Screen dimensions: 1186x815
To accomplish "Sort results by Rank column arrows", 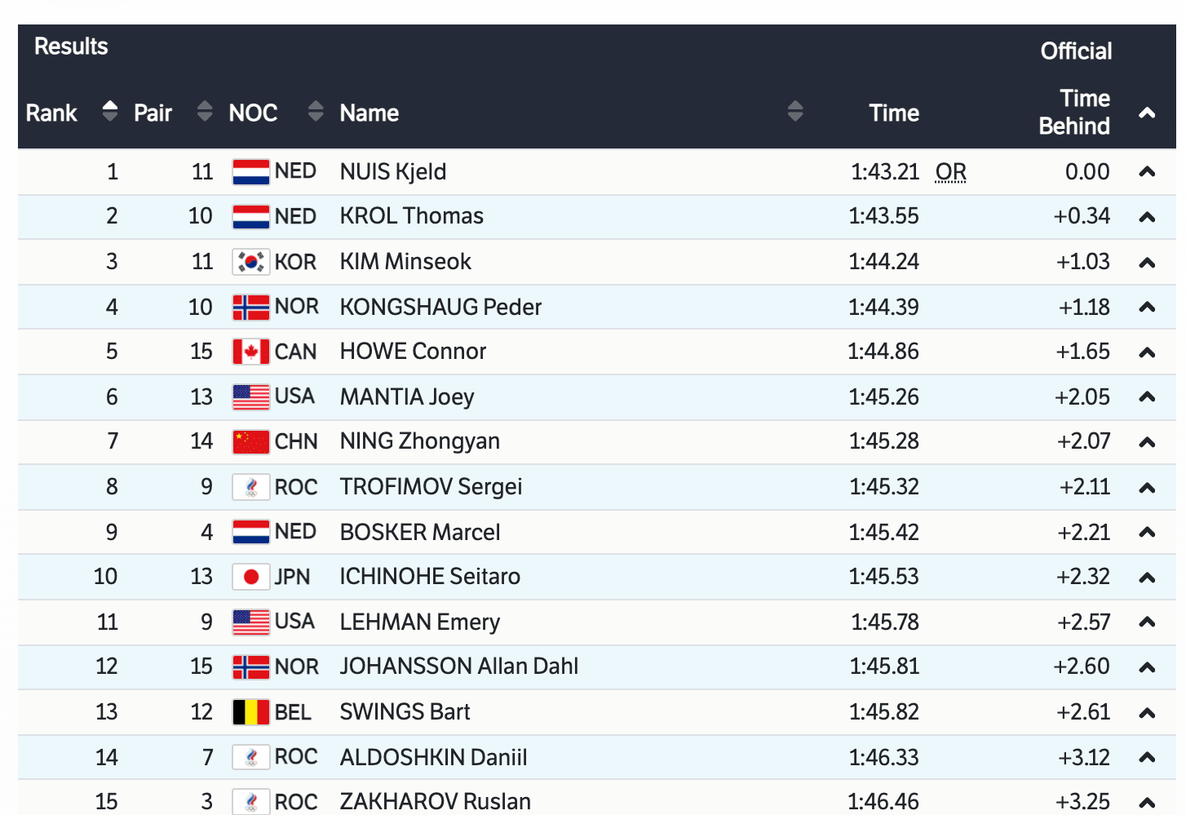I will (110, 111).
